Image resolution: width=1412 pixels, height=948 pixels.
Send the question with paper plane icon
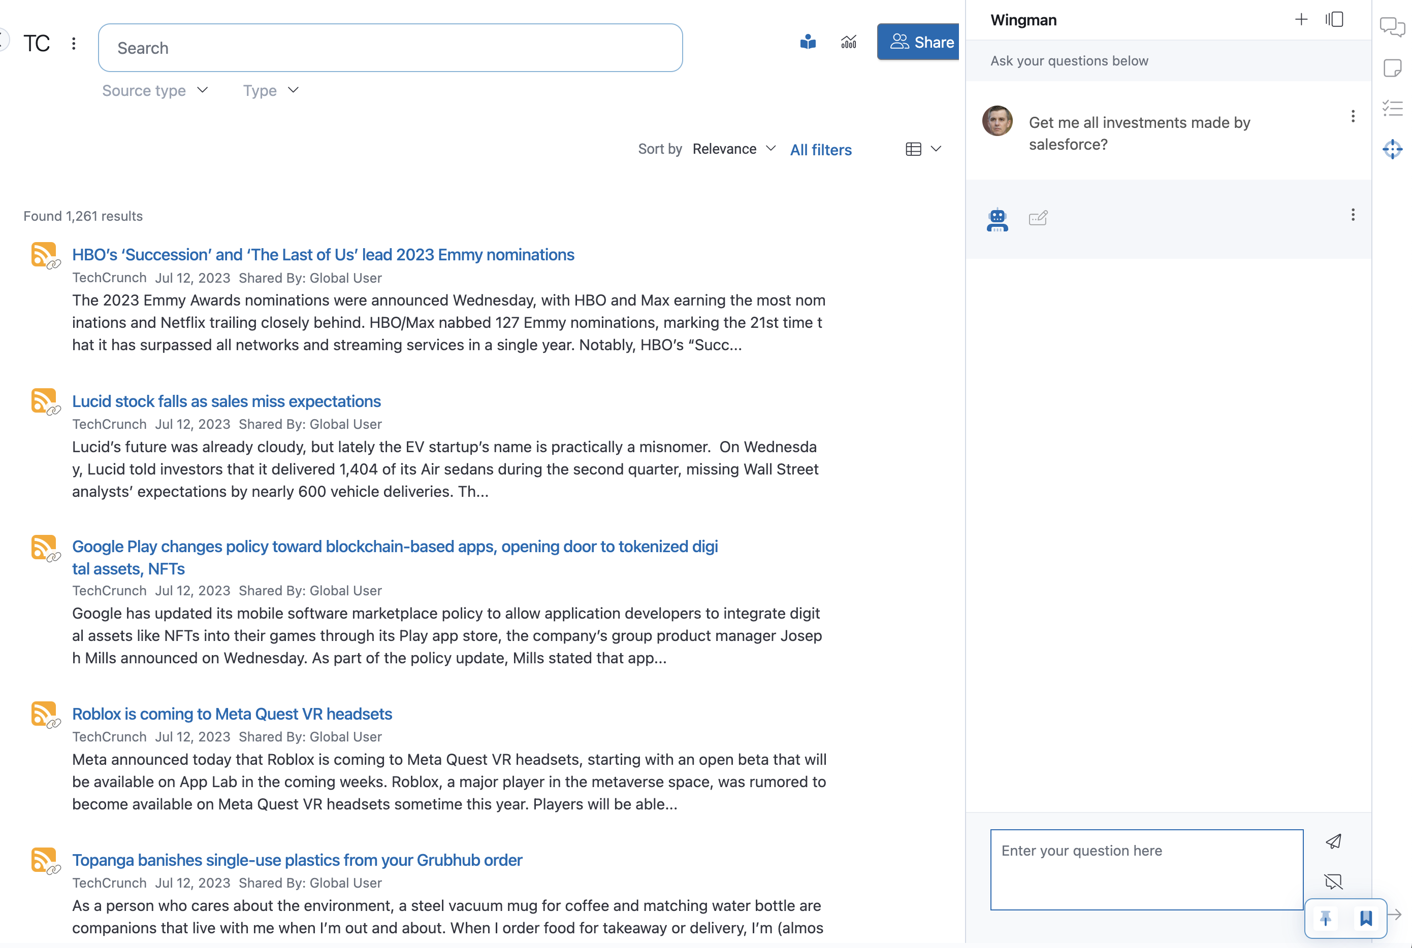click(x=1333, y=841)
